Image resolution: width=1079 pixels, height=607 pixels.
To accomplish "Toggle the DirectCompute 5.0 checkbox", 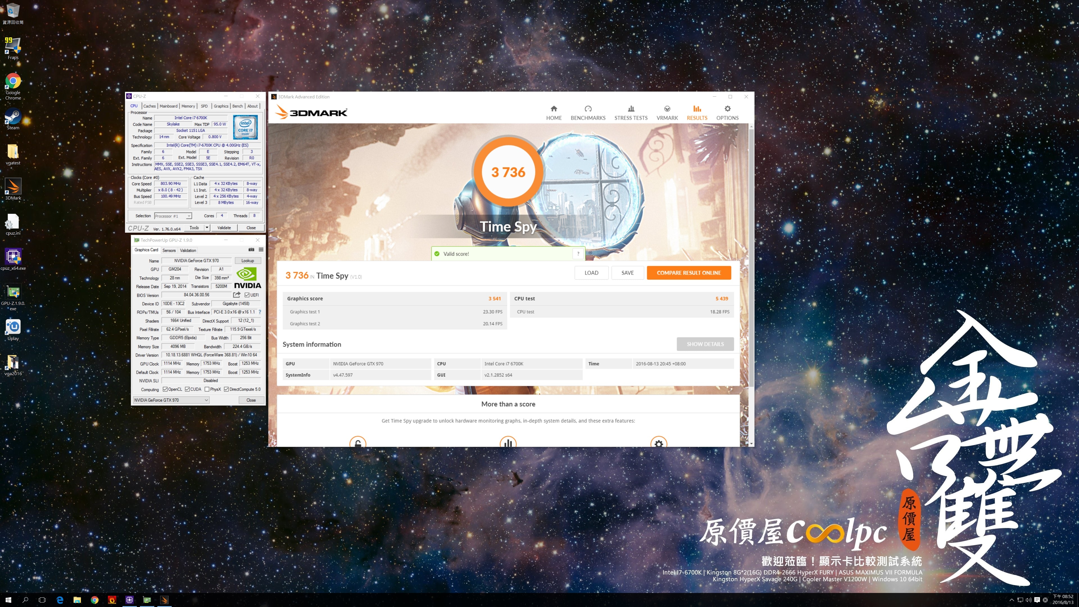I will [x=226, y=389].
